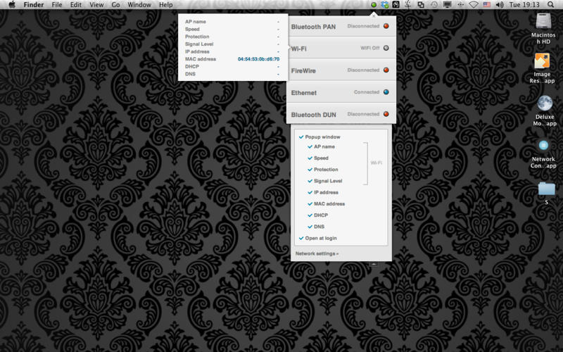Open the Network settings link
This screenshot has width=563, height=352.
(317, 253)
